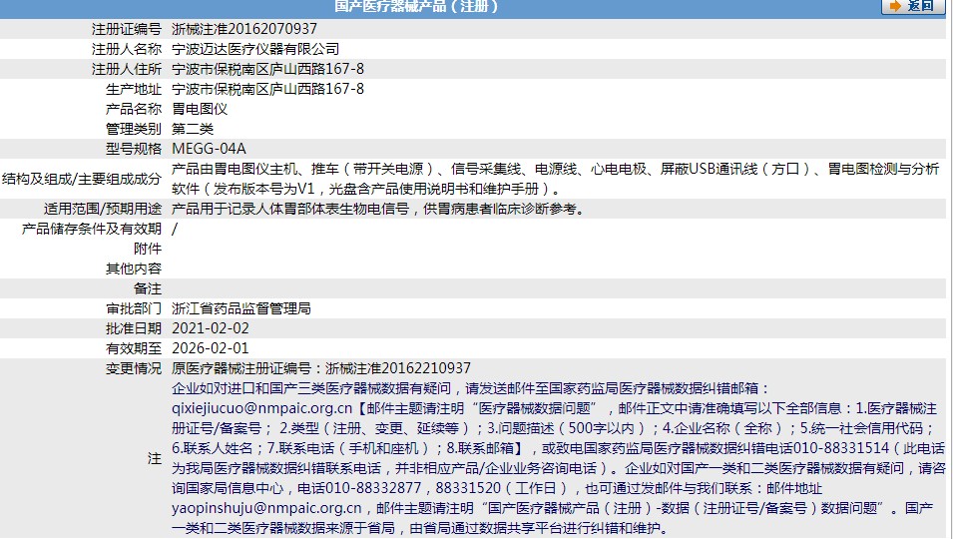Screen dimensions: 953x539
Task: Click the email yaopinshuju@nmpaic.org.cn
Action: point(266,509)
